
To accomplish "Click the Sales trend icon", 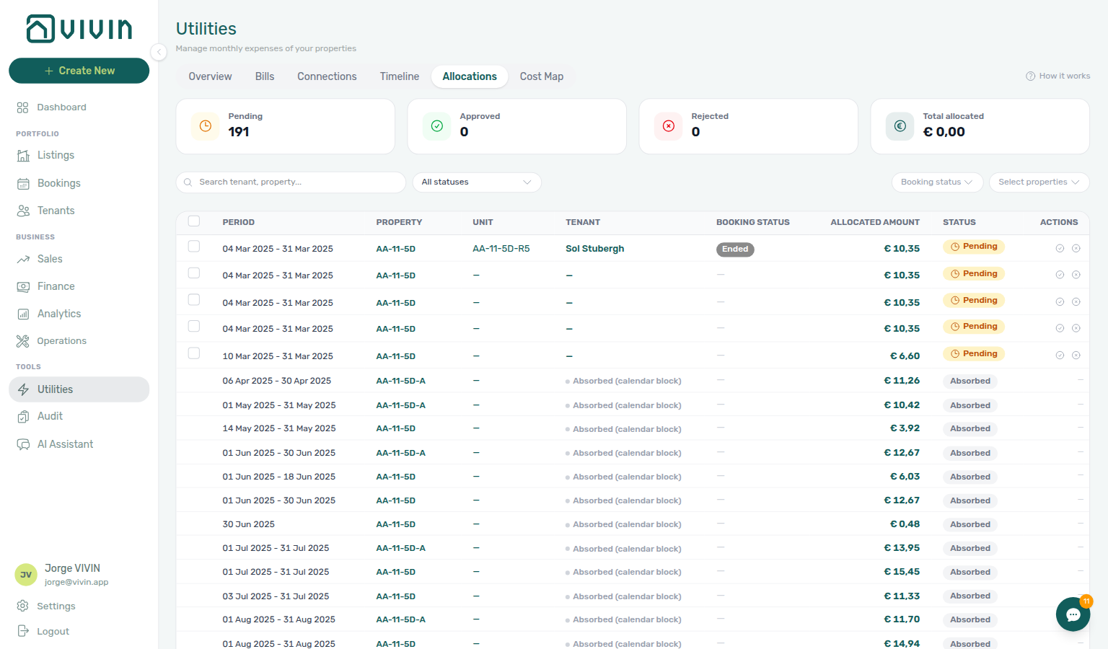I will click(x=23, y=259).
